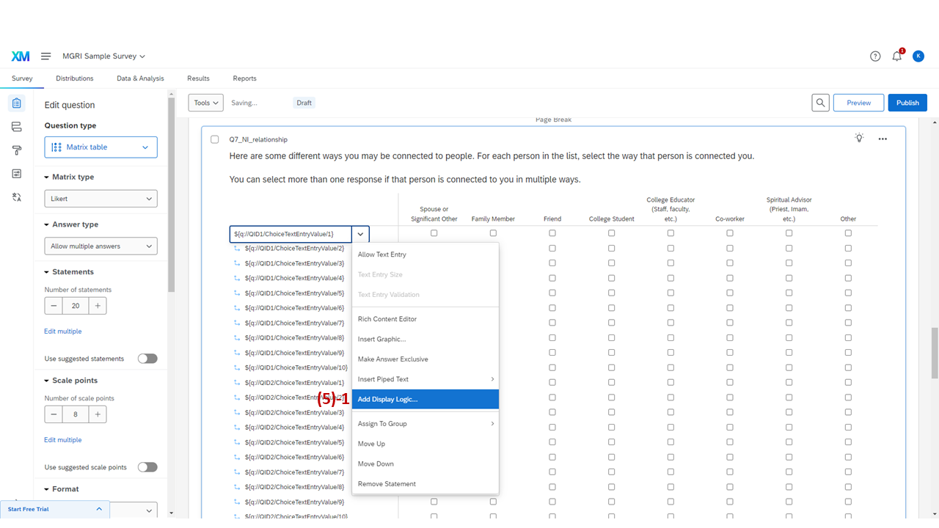Open the notifications bell
The width and height of the screenshot is (939, 528).
896,56
